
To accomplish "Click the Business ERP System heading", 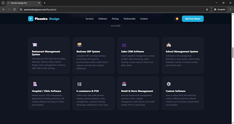I will [x=88, y=52].
